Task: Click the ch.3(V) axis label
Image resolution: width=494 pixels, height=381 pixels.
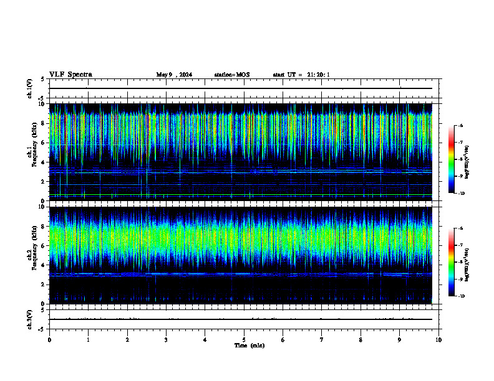Action: (x=29, y=319)
